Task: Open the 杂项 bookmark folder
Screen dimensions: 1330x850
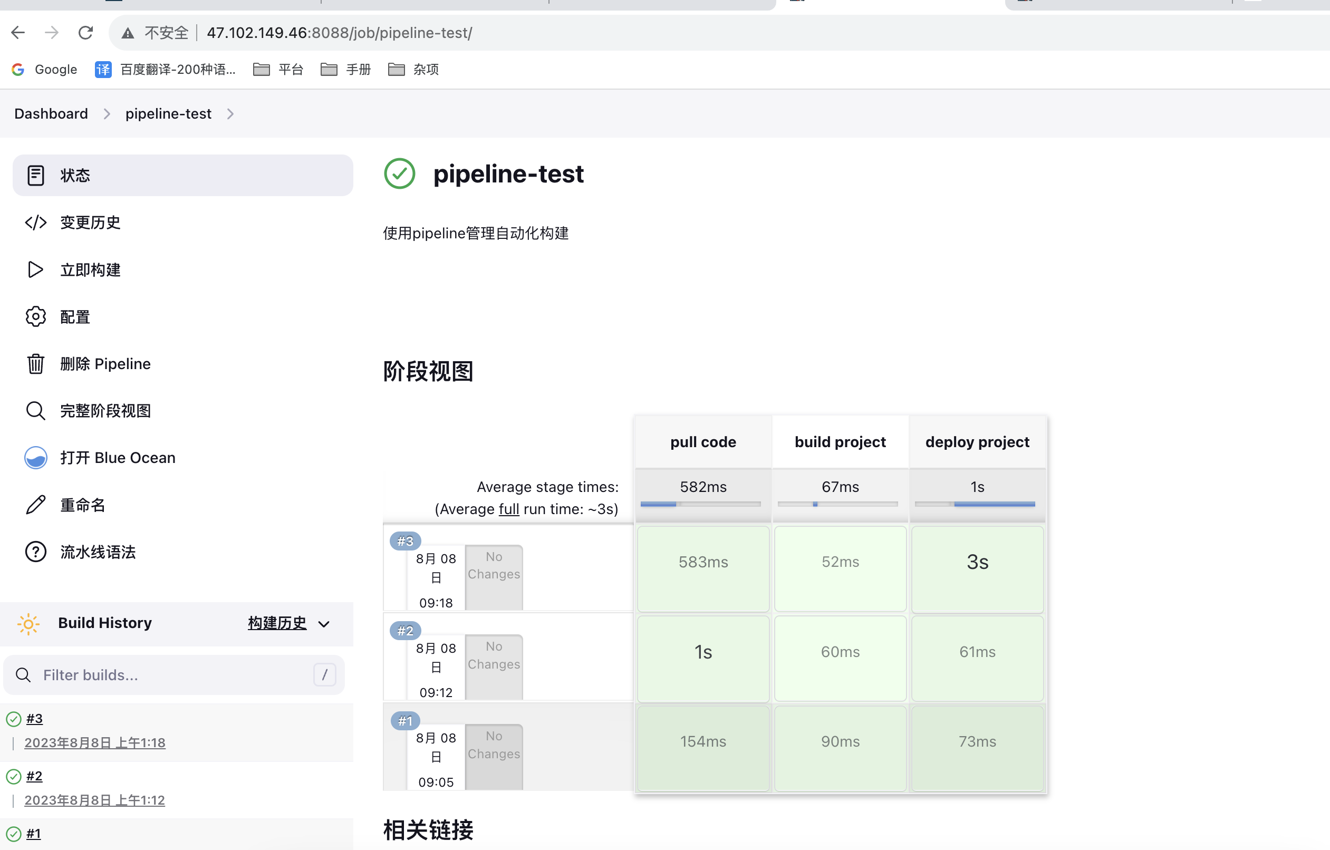Action: click(413, 69)
